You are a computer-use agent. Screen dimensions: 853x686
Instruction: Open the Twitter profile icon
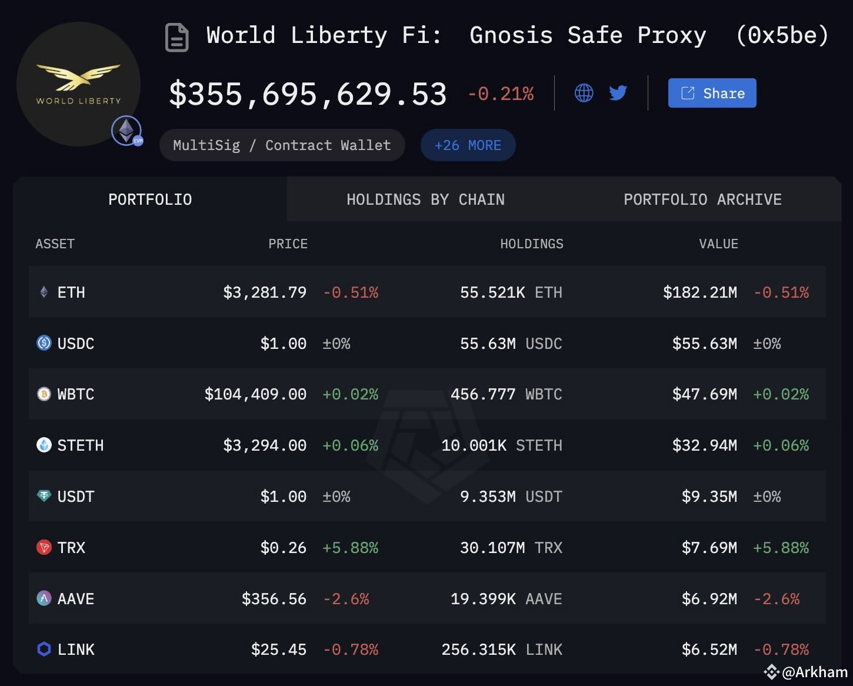(x=618, y=92)
